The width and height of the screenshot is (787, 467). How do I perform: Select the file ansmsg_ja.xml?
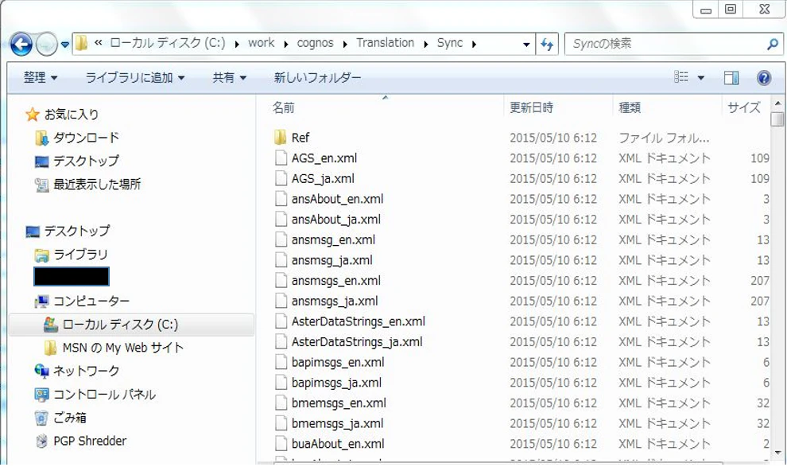tap(331, 260)
